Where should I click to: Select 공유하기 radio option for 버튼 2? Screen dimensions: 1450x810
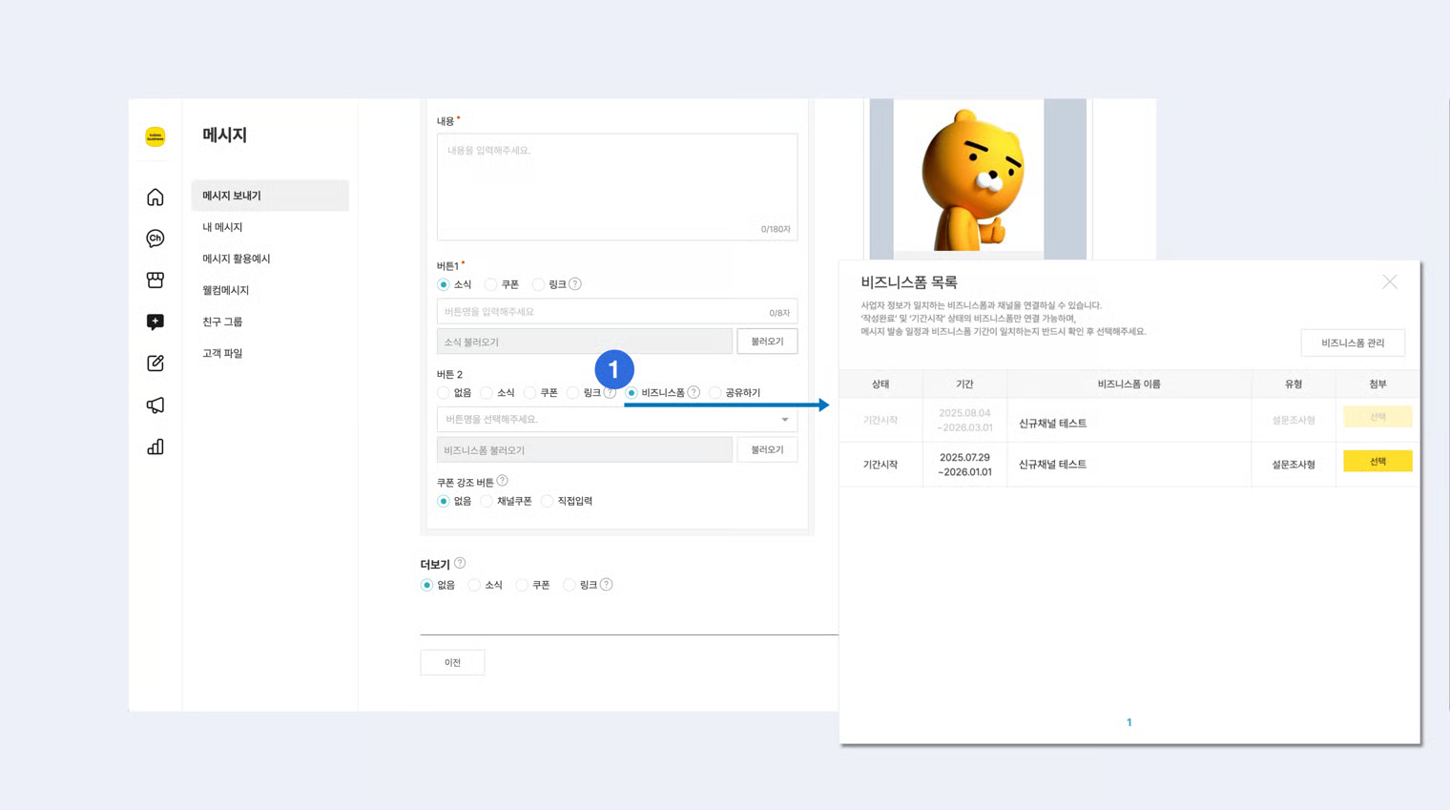pos(715,393)
